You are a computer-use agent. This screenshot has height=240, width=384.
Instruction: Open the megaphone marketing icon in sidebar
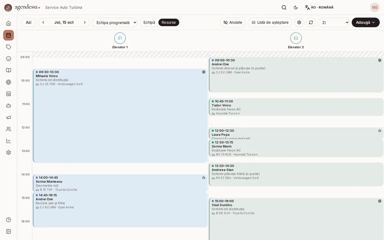(9, 117)
